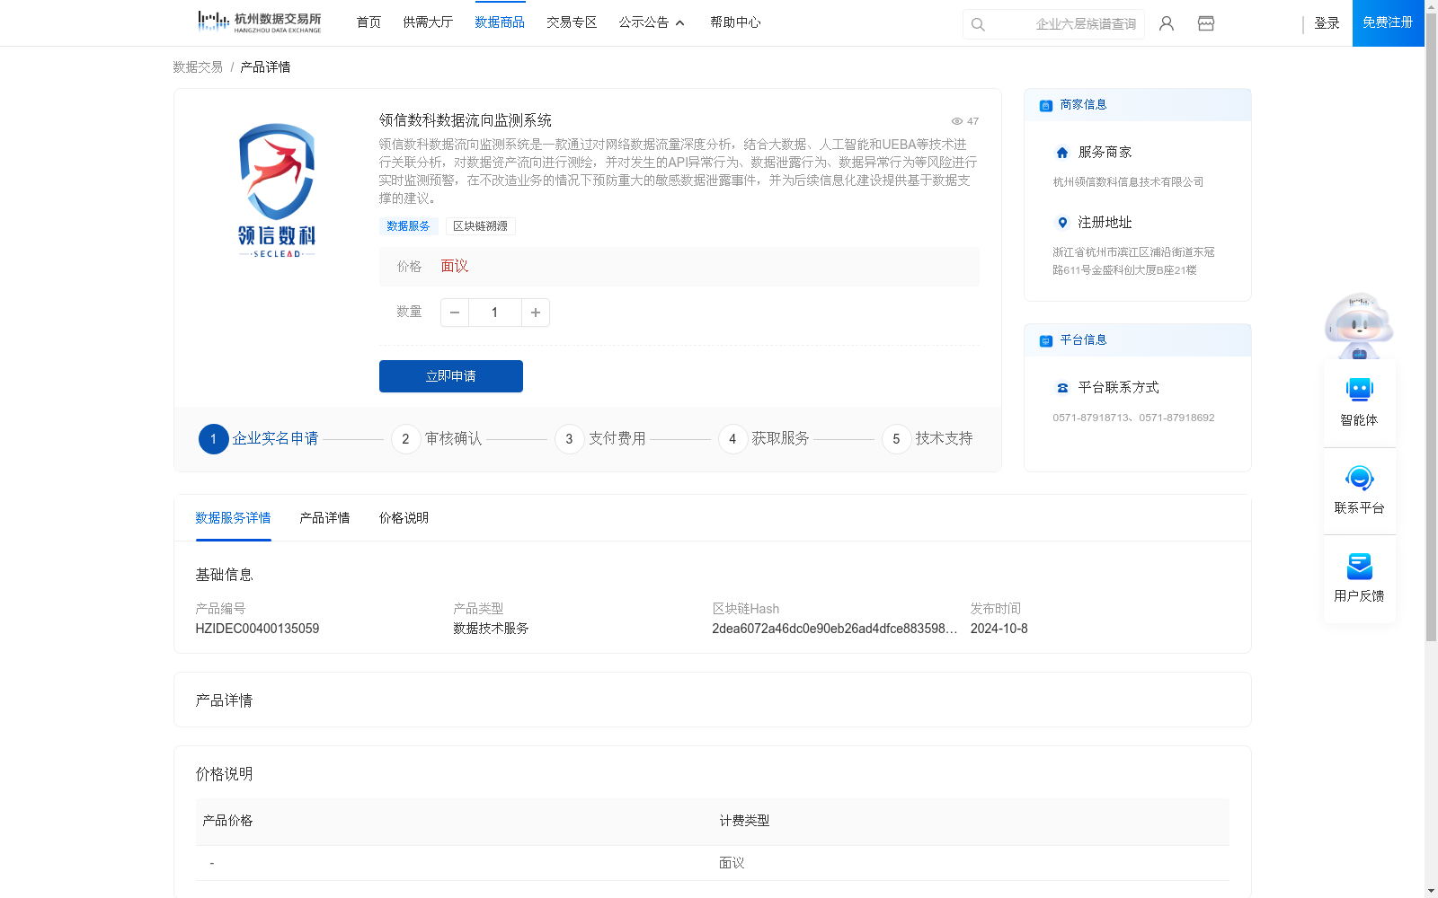Open the 用户反馈 feedback icon
Image resolution: width=1438 pixels, height=898 pixels.
[x=1359, y=566]
